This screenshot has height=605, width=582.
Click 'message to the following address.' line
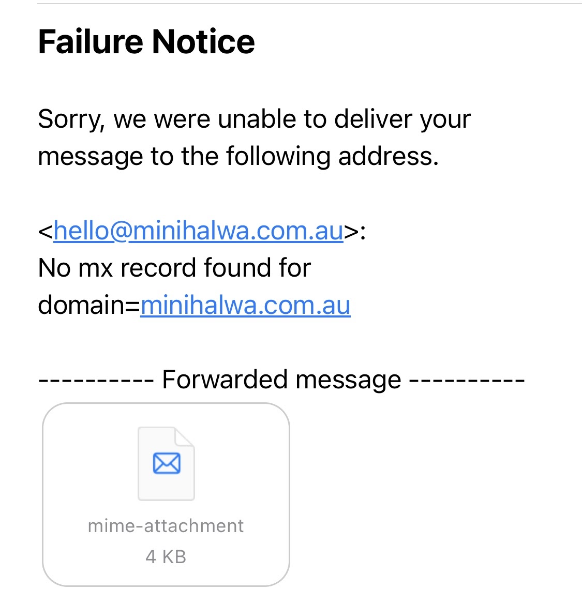pyautogui.click(x=238, y=157)
